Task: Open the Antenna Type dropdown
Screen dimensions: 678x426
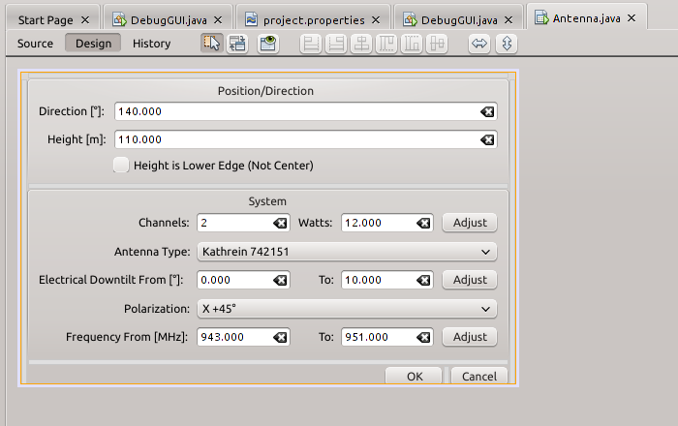Action: (347, 252)
